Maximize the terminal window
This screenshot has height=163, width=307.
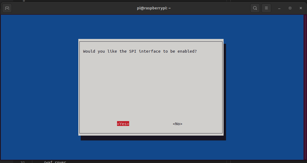tap(290, 8)
